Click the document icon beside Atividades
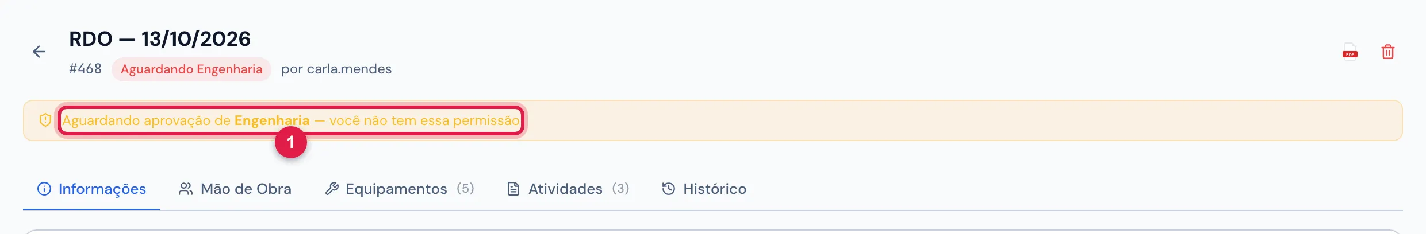The height and width of the screenshot is (234, 1426). (x=513, y=189)
